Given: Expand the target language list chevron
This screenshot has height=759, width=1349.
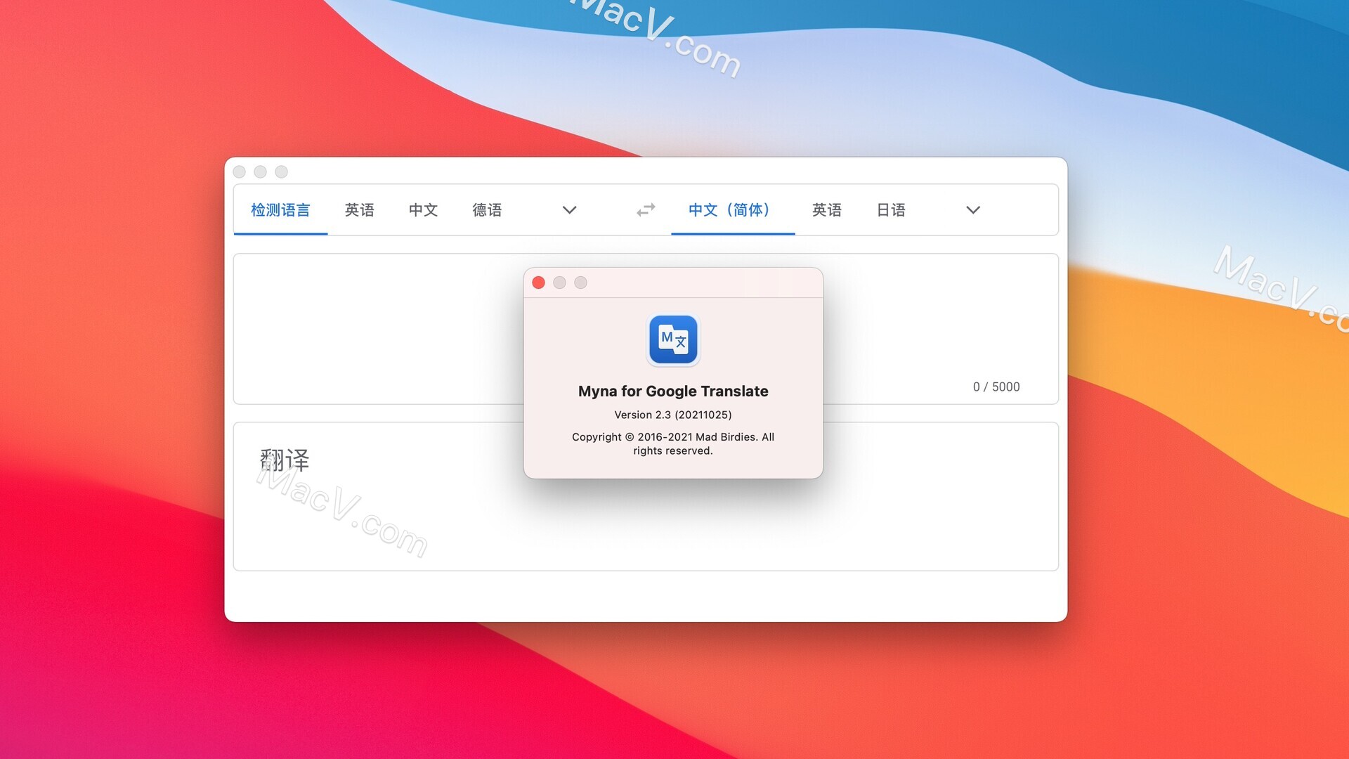Looking at the screenshot, I should click(x=973, y=209).
